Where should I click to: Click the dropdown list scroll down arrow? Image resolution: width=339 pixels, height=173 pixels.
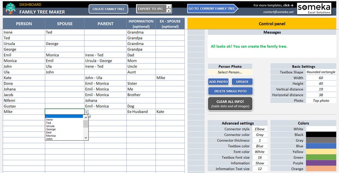coord(86,137)
